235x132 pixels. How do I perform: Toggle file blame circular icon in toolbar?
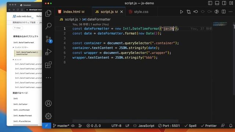217,12
